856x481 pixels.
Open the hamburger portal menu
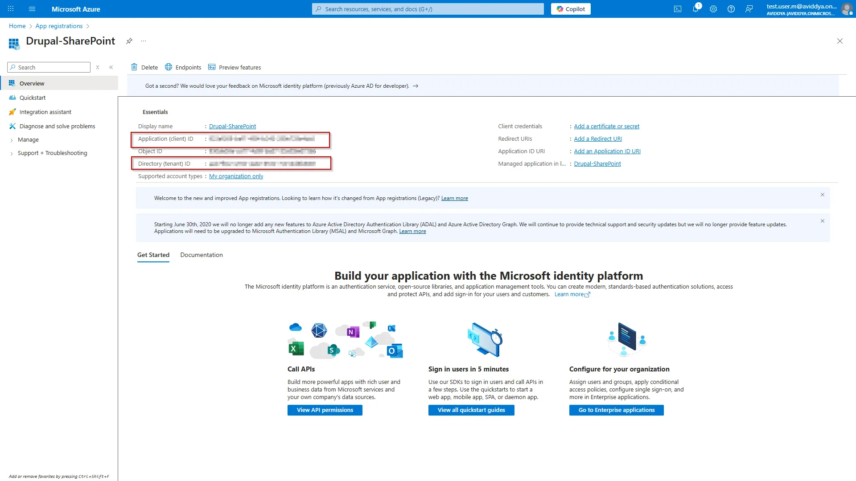click(32, 9)
